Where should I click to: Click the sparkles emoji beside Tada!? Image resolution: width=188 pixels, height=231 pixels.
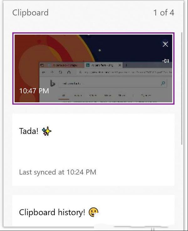point(47,132)
